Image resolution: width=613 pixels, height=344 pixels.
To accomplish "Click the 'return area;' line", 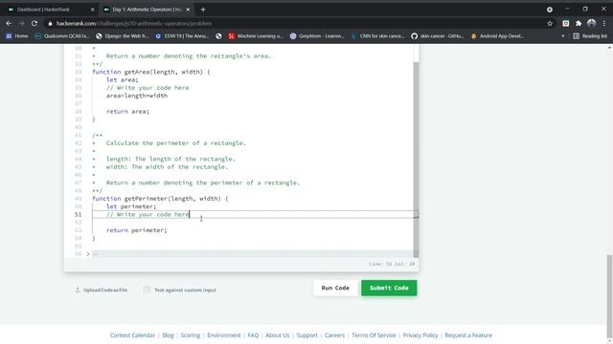I will (x=127, y=112).
